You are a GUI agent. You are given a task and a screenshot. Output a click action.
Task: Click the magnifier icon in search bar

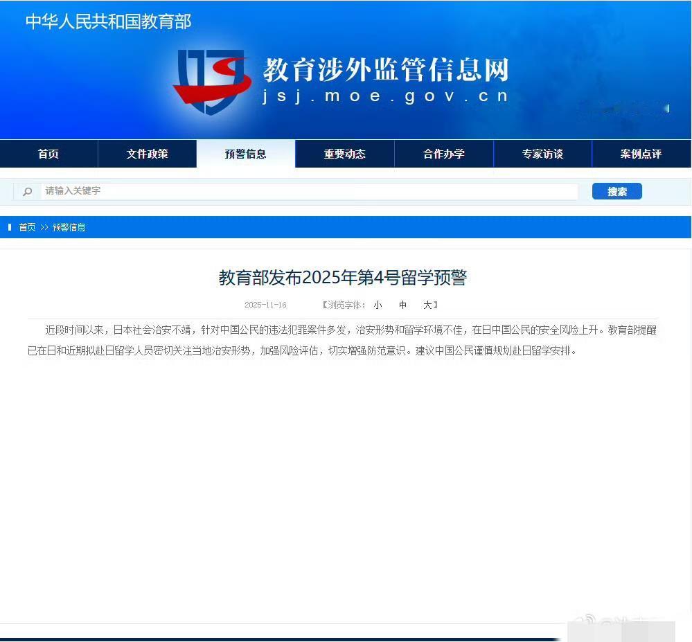point(28,192)
